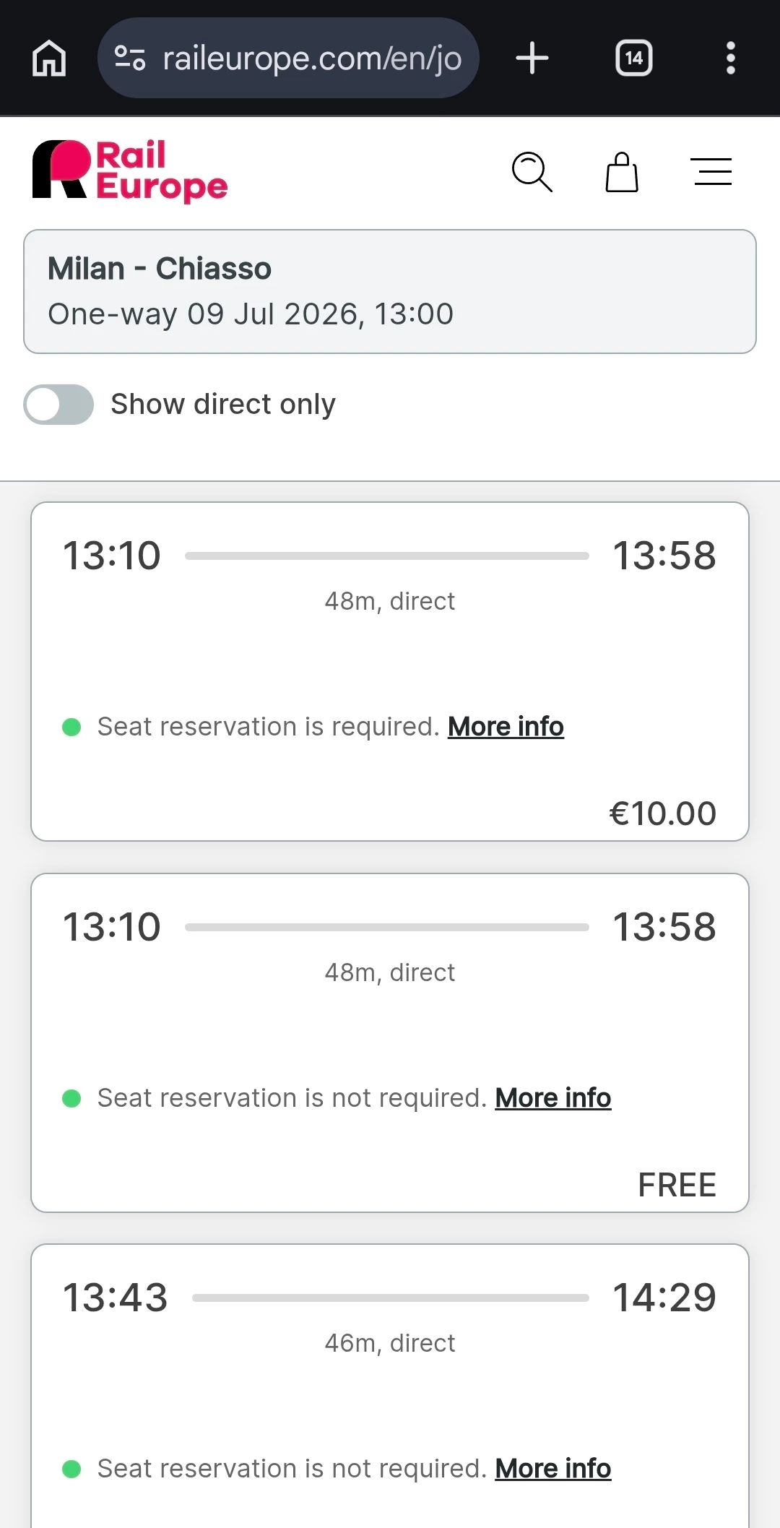Viewport: 780px width, 1528px height.
Task: Tap the browser home icon
Action: pos(49,58)
